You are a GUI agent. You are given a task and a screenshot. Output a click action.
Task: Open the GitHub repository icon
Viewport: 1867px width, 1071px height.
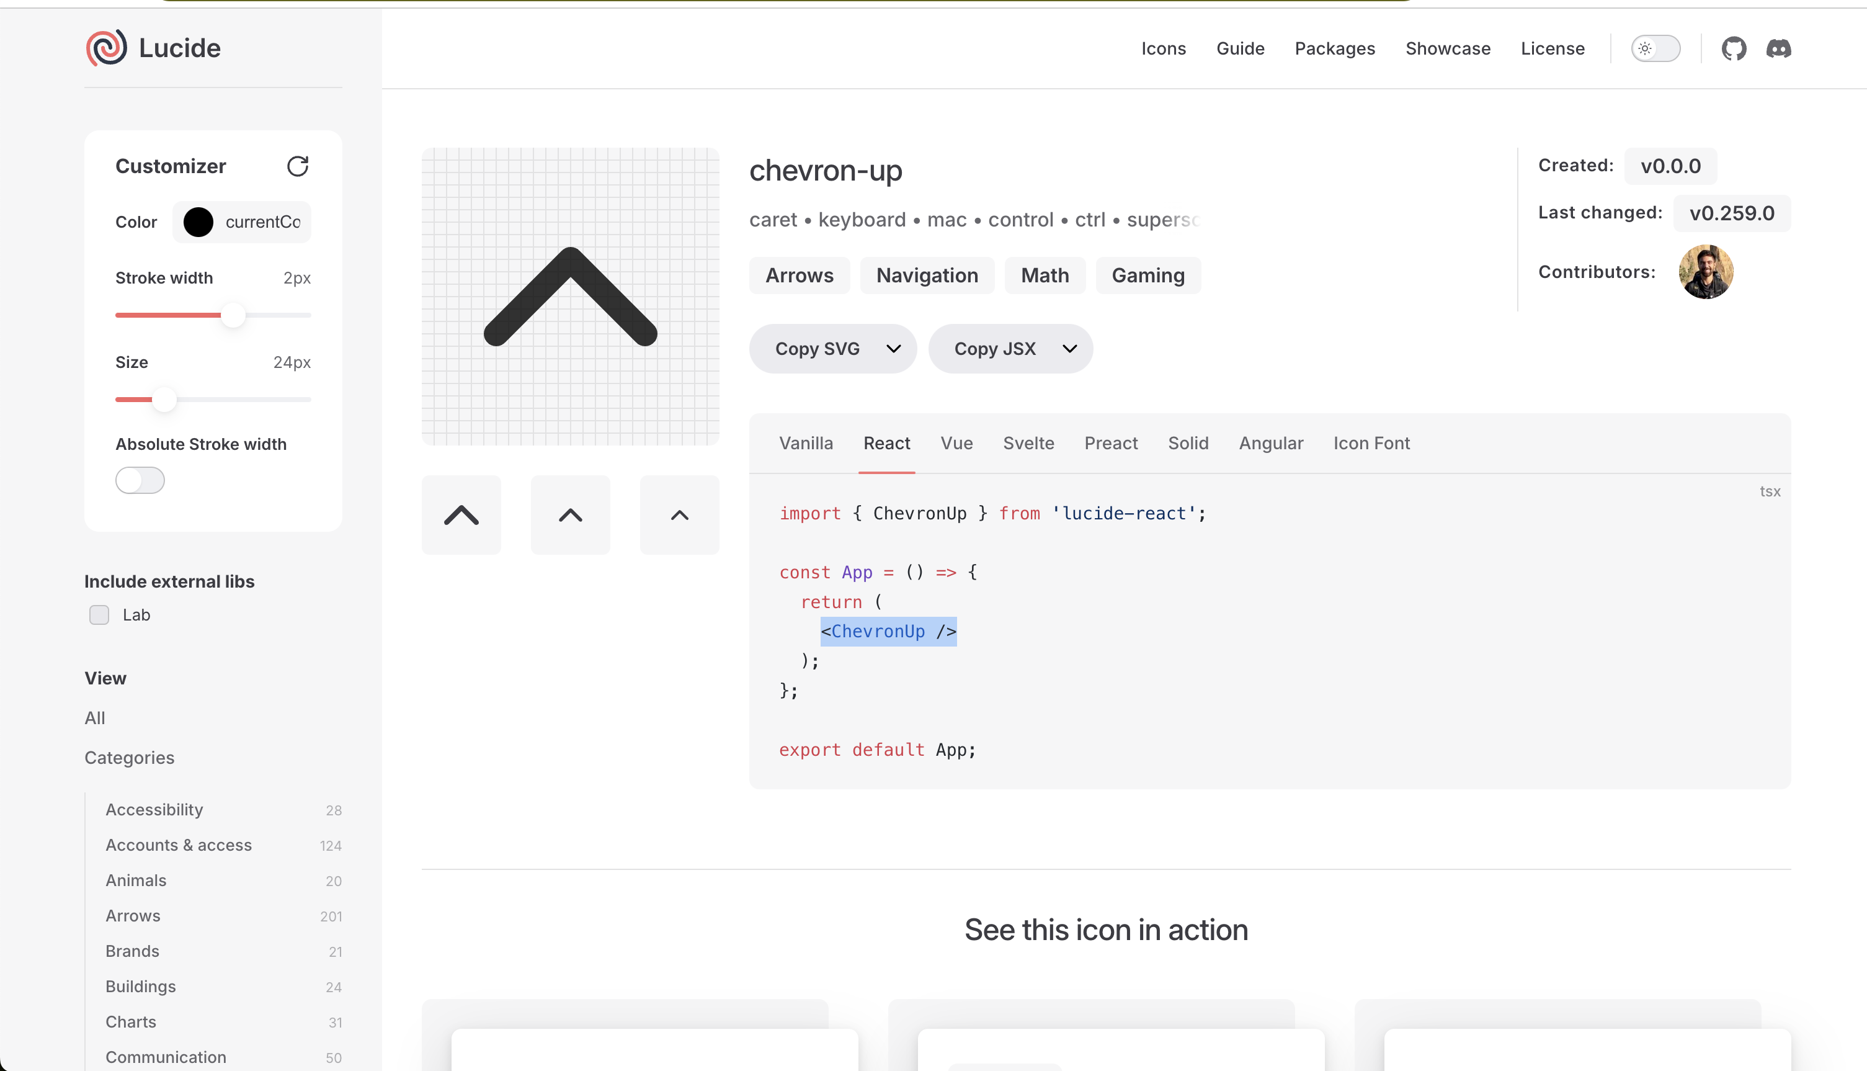click(x=1733, y=48)
